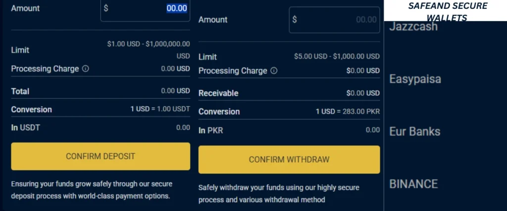Click the Safe and Secure Wallets header
507x211 pixels.
(448, 11)
